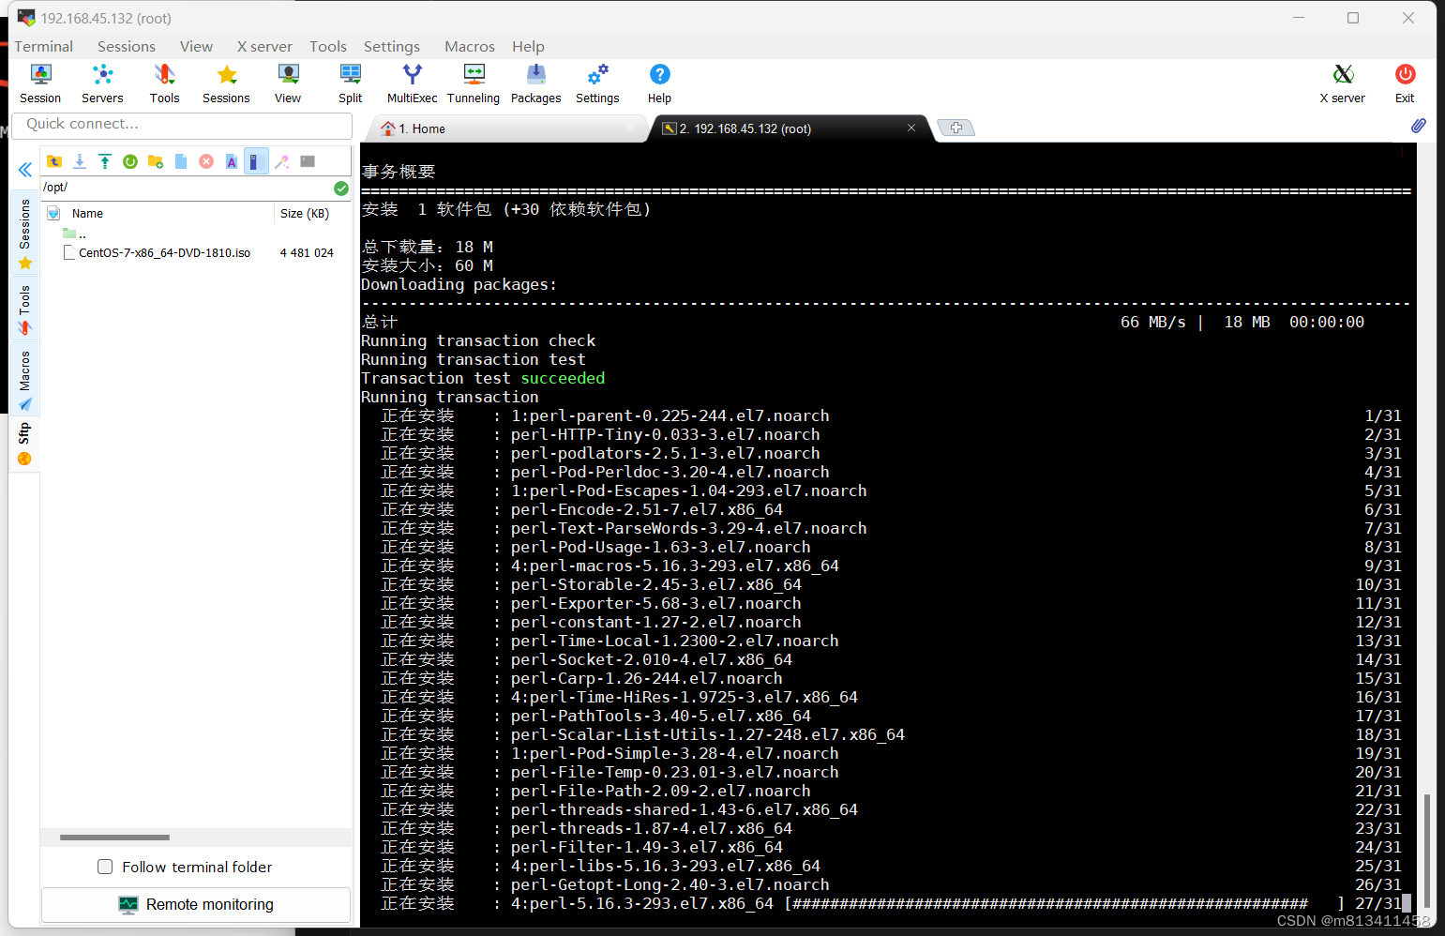Click the rename file icon with letter A

232,161
